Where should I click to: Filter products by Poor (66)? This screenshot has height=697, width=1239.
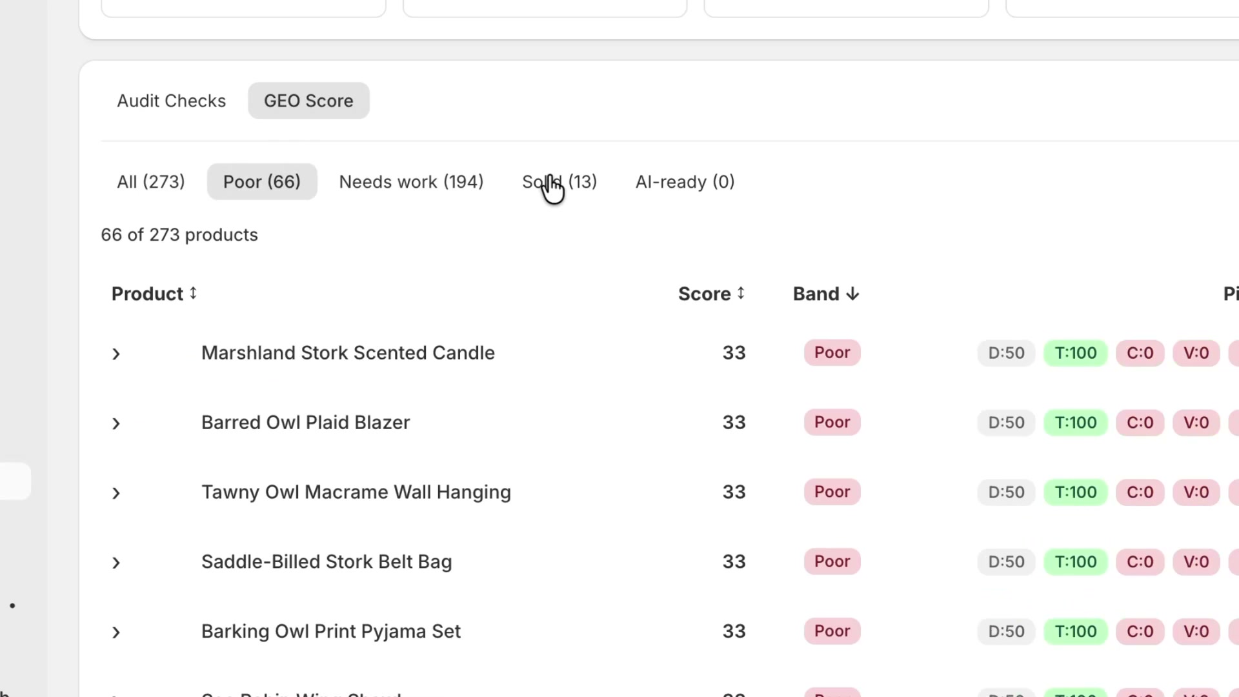[x=262, y=181]
